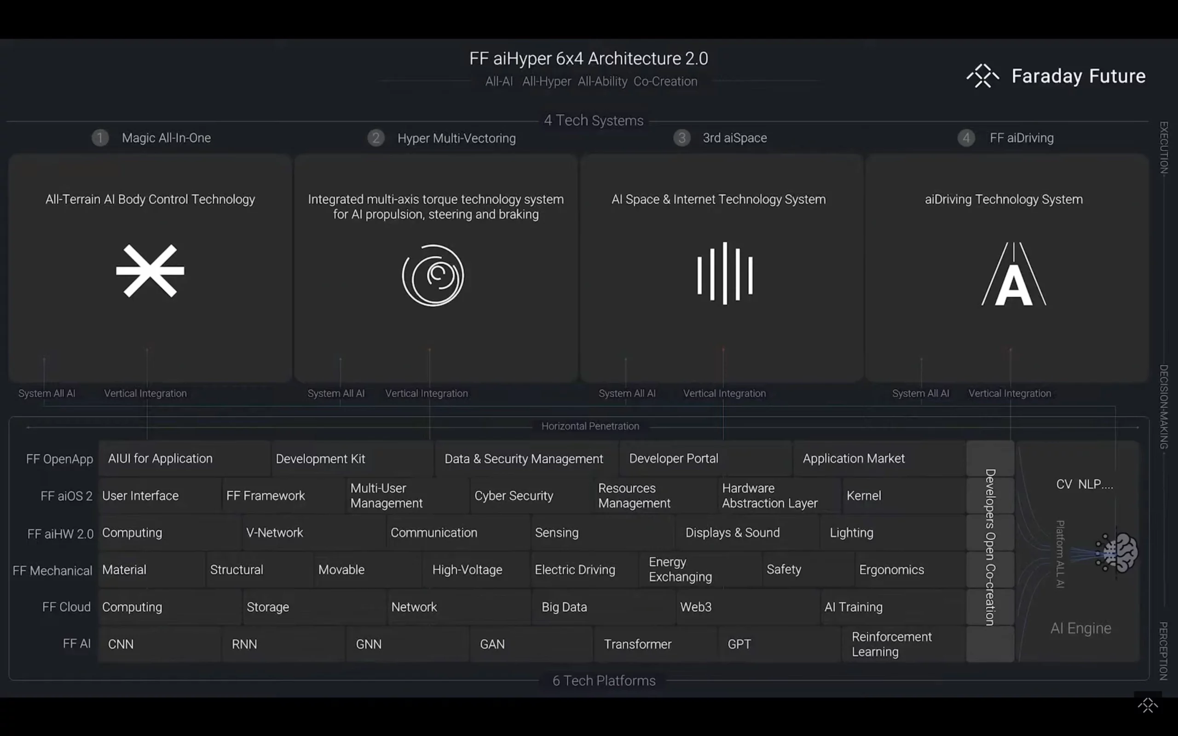Click the Magic All-In-One asterisk icon
This screenshot has height=736, width=1178.
pyautogui.click(x=150, y=270)
